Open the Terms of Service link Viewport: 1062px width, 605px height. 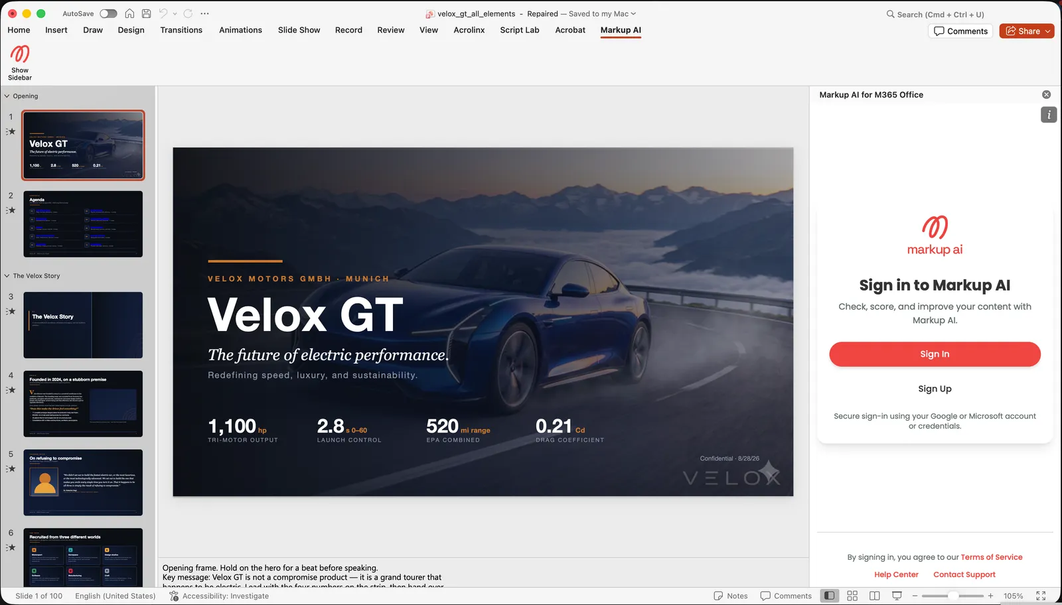coord(992,557)
